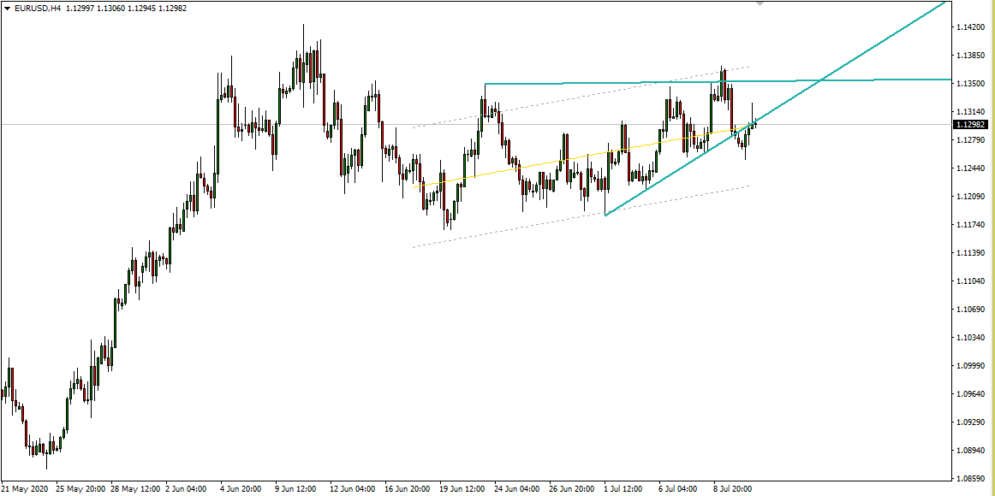Click the EURUSD,H4 symbol title text

(38, 8)
